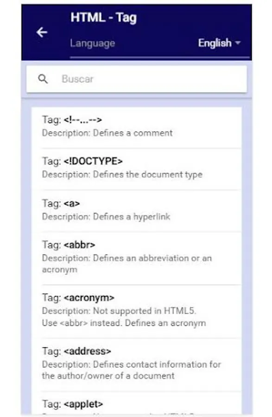Click the 'Defines contact information' description
This screenshot has width=272, height=417.
click(x=131, y=370)
